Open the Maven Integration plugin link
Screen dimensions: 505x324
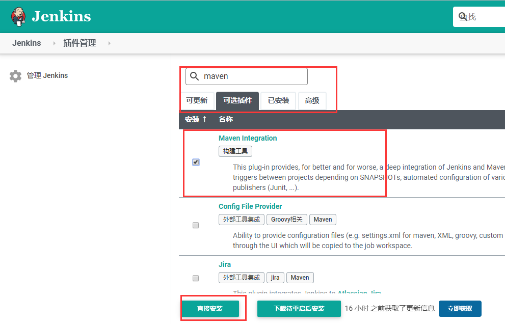point(248,138)
